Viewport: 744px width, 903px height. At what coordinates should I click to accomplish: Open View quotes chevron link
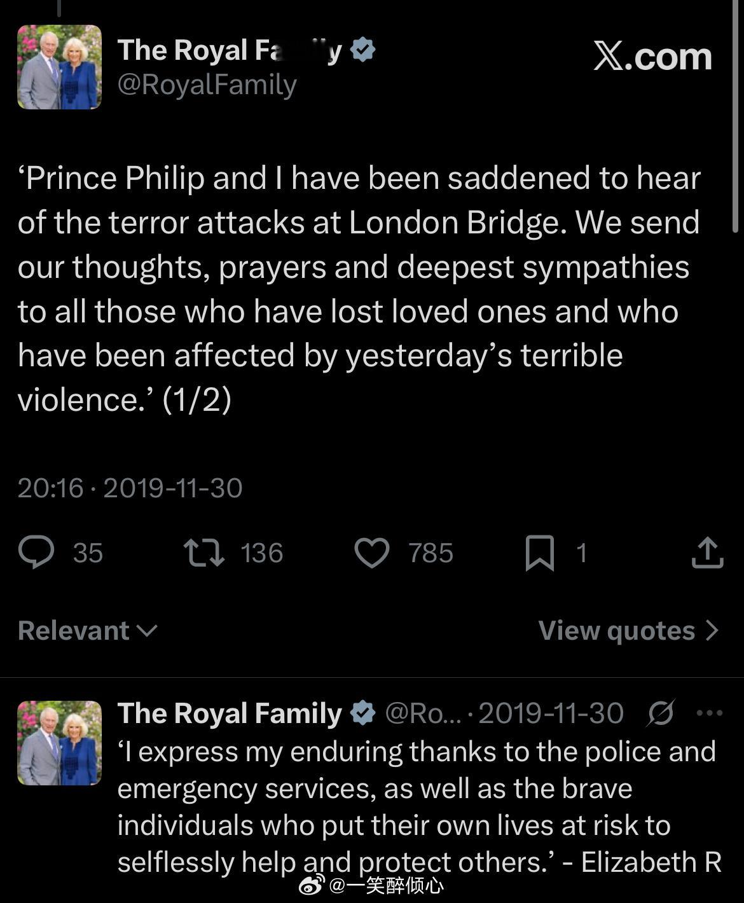pyautogui.click(x=628, y=630)
